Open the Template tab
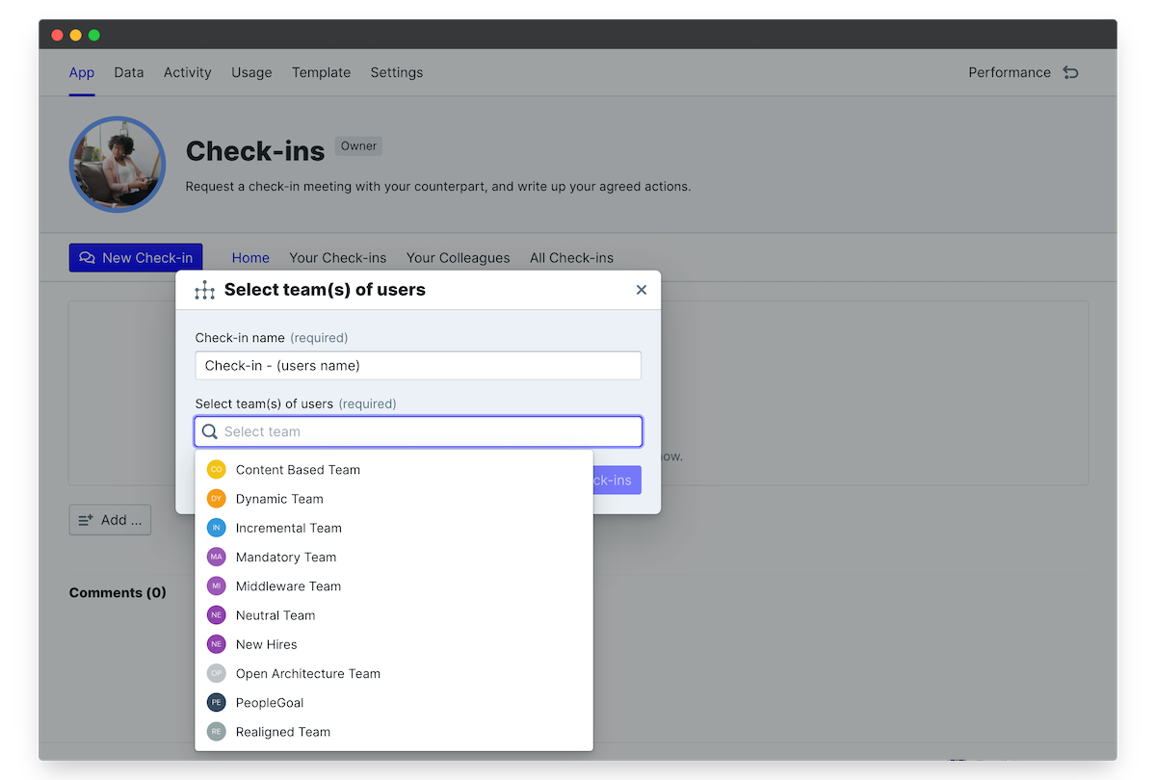 [x=322, y=72]
